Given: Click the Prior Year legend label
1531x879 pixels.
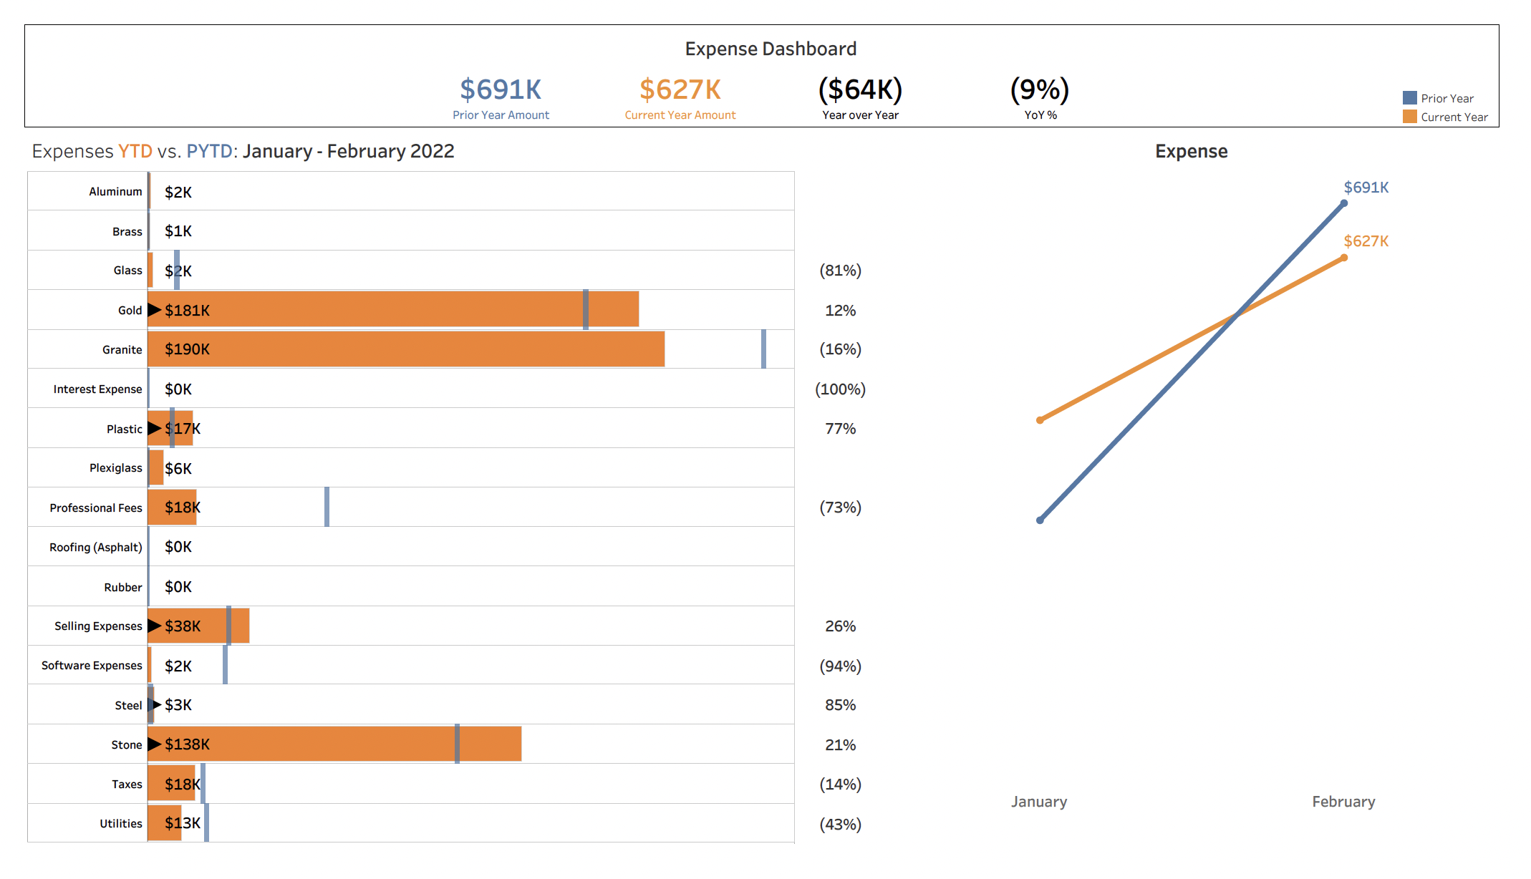Looking at the screenshot, I should (1447, 98).
